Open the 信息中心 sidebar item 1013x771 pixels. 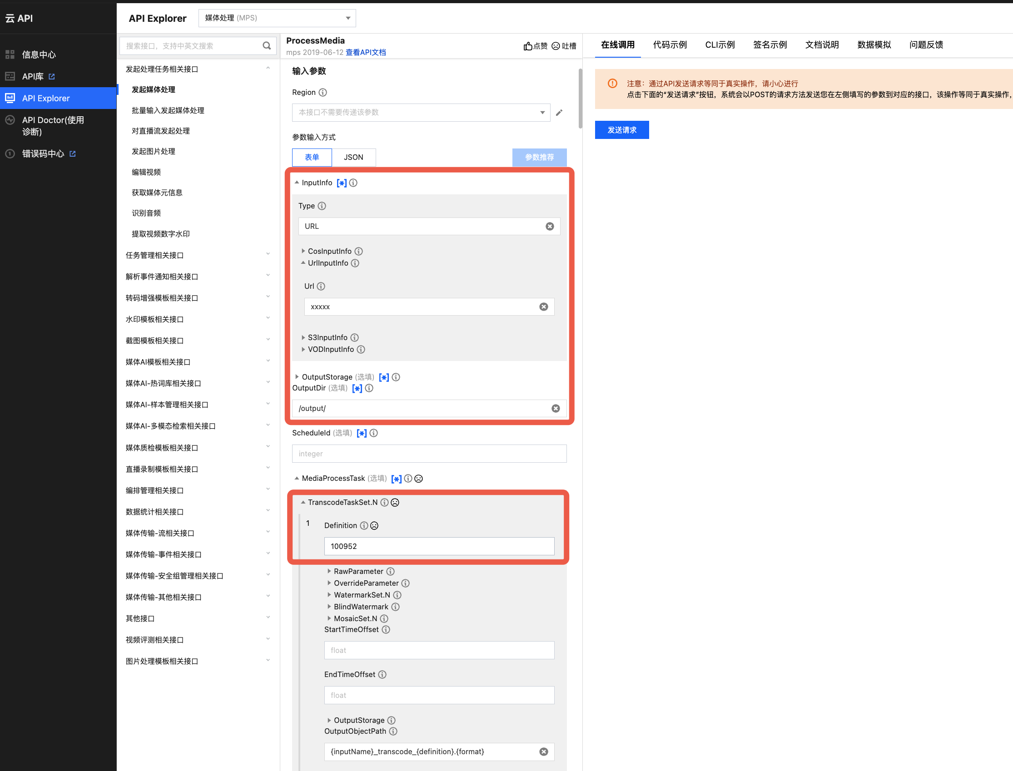pos(39,54)
